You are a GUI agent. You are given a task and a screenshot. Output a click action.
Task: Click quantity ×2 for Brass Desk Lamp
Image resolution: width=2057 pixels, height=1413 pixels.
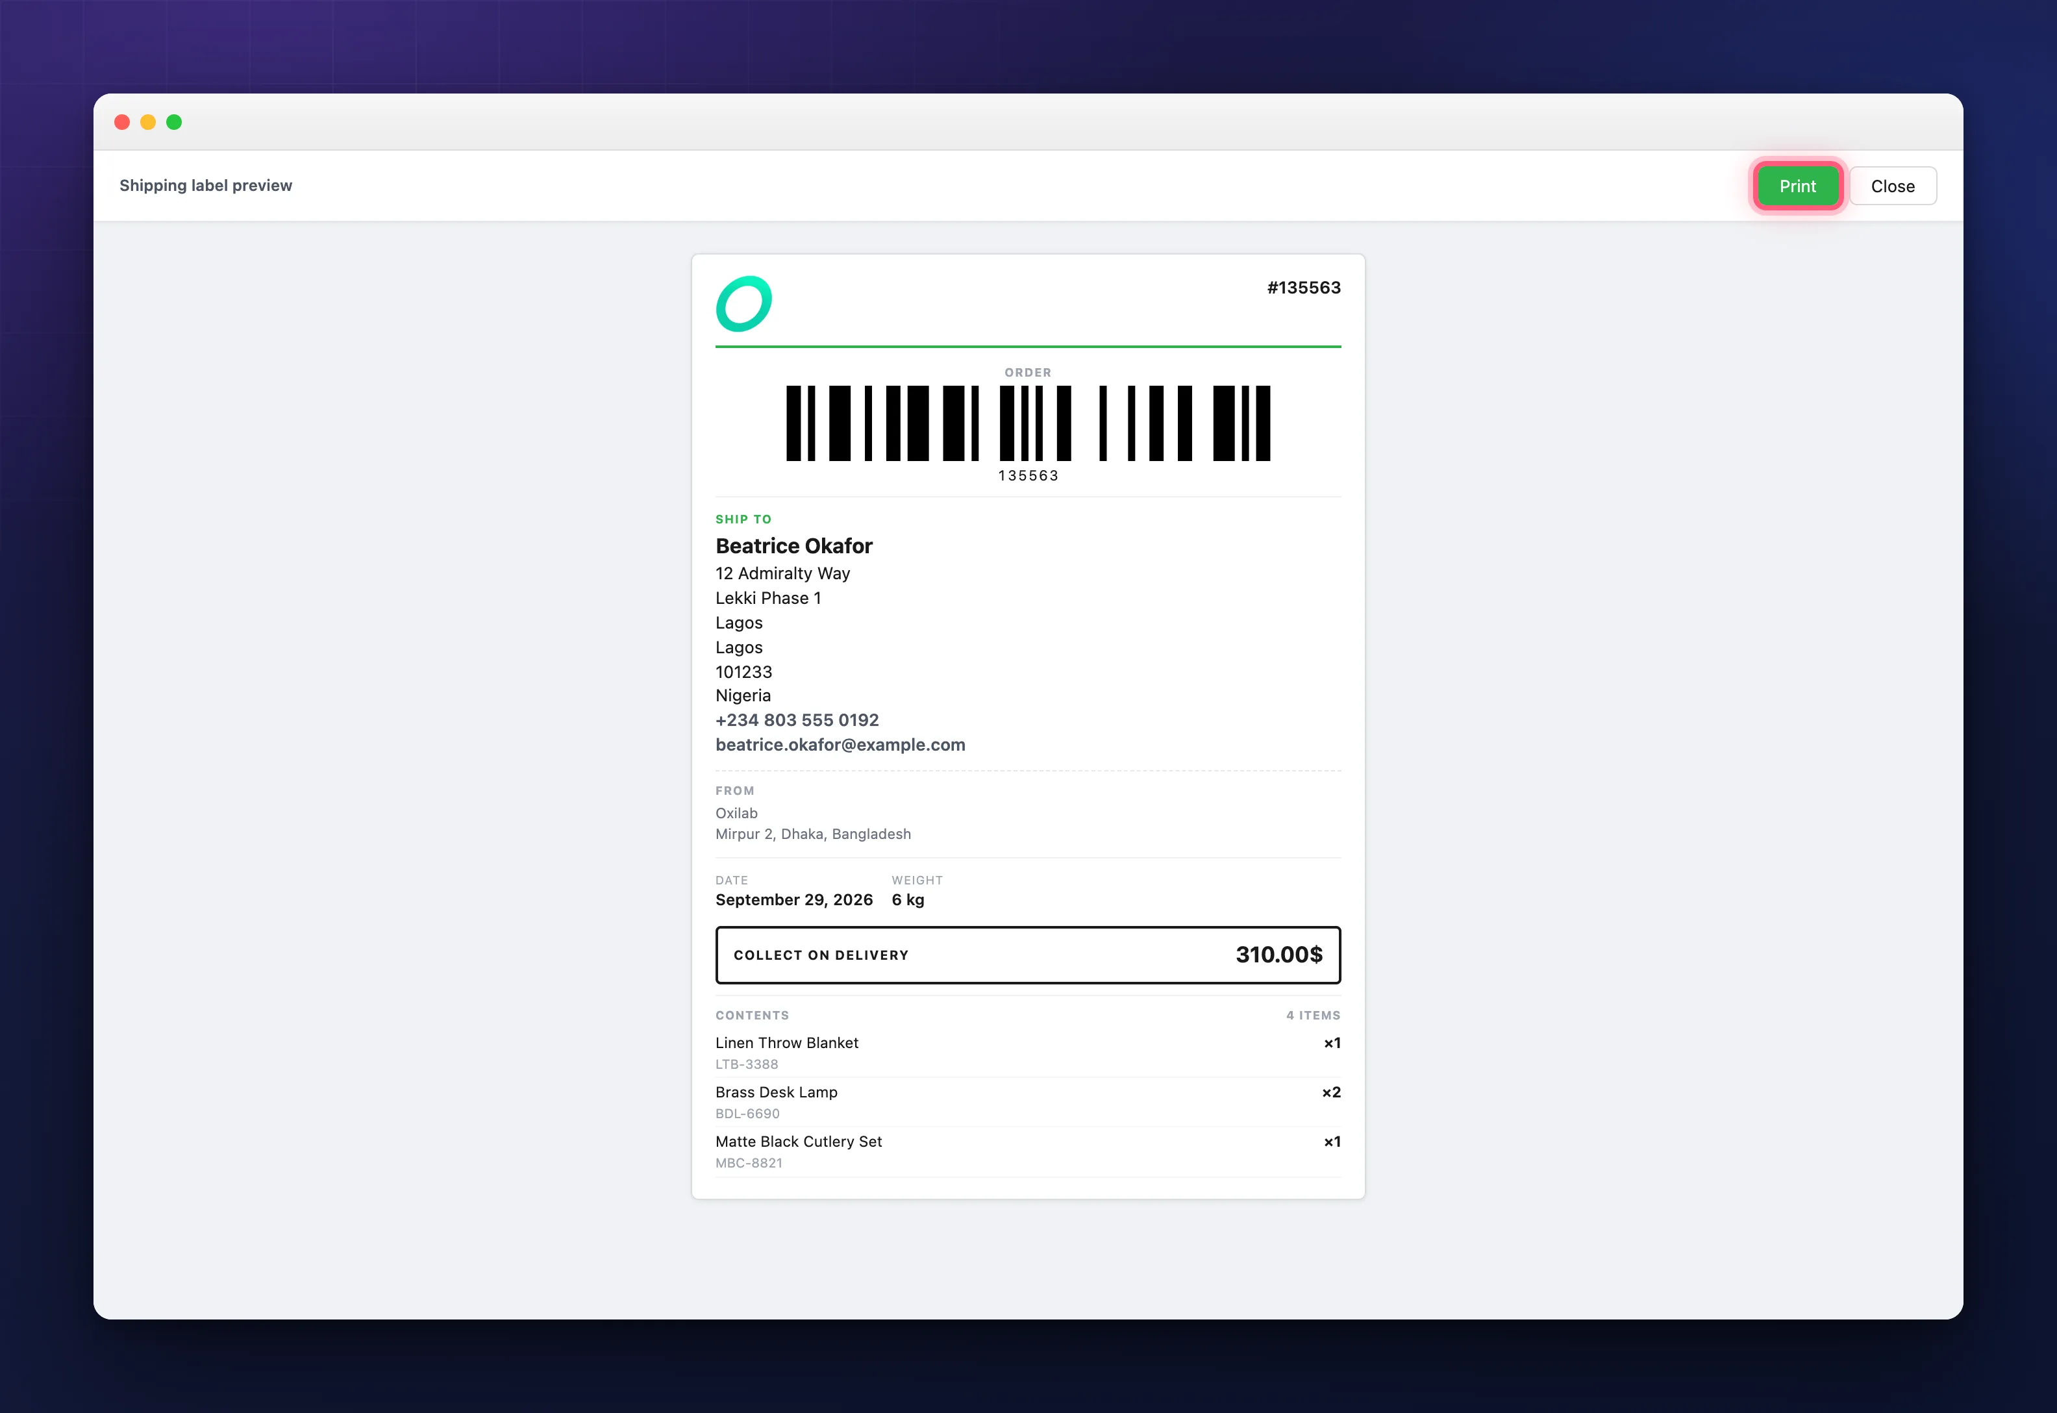point(1331,1092)
